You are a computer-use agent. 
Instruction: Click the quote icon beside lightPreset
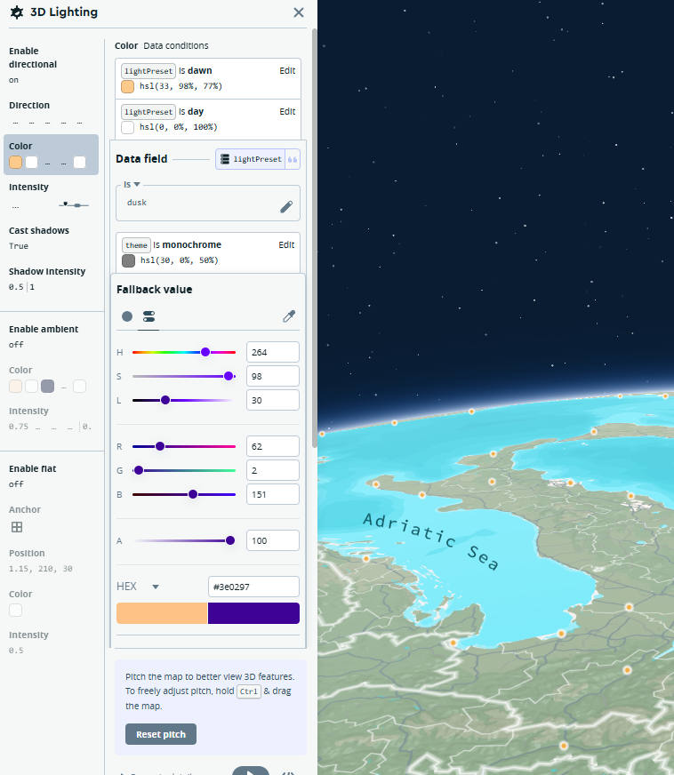click(x=292, y=159)
